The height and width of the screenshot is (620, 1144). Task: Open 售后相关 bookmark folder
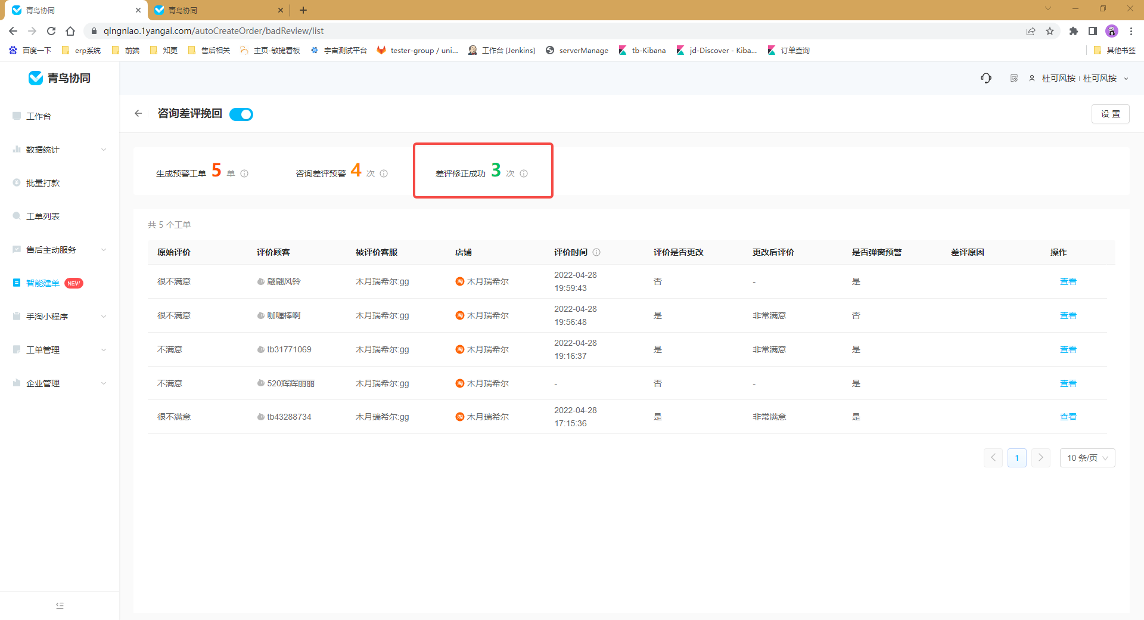pos(209,51)
